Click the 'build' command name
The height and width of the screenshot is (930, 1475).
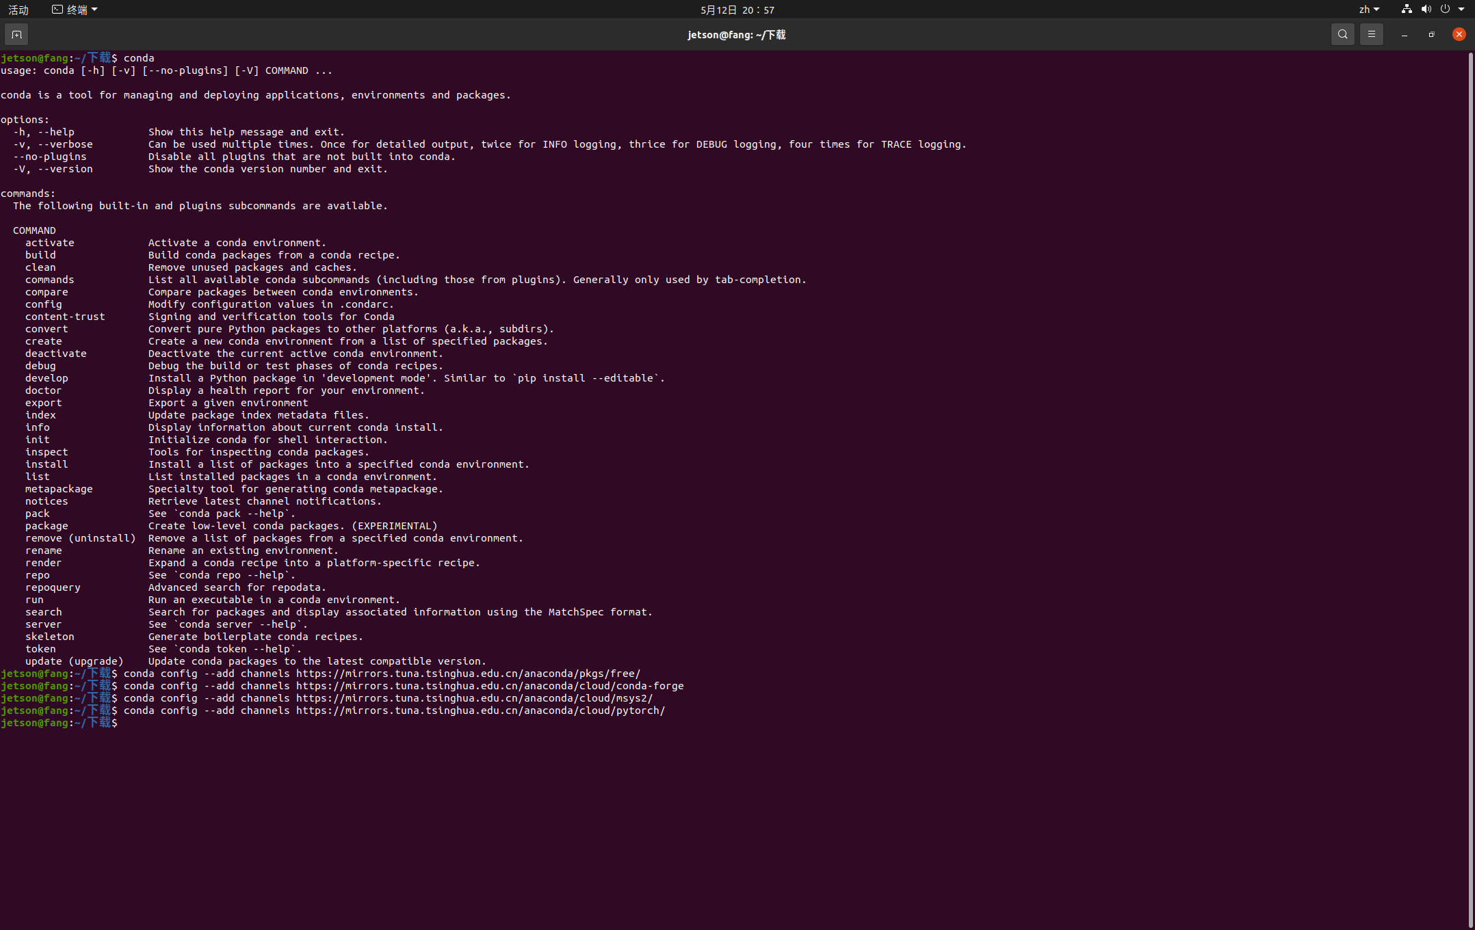click(x=40, y=255)
